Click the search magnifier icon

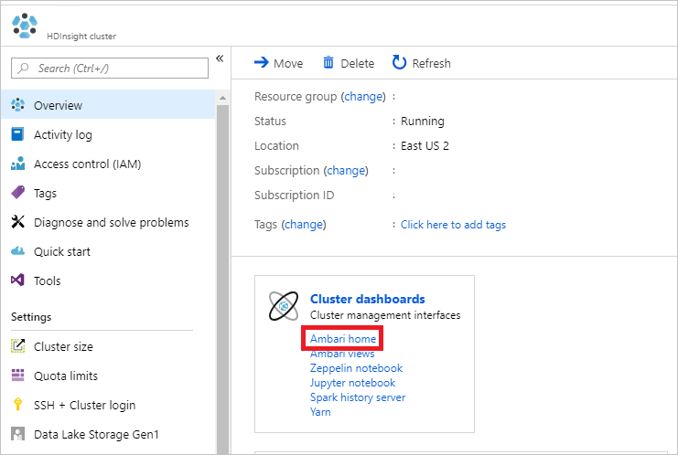point(24,69)
